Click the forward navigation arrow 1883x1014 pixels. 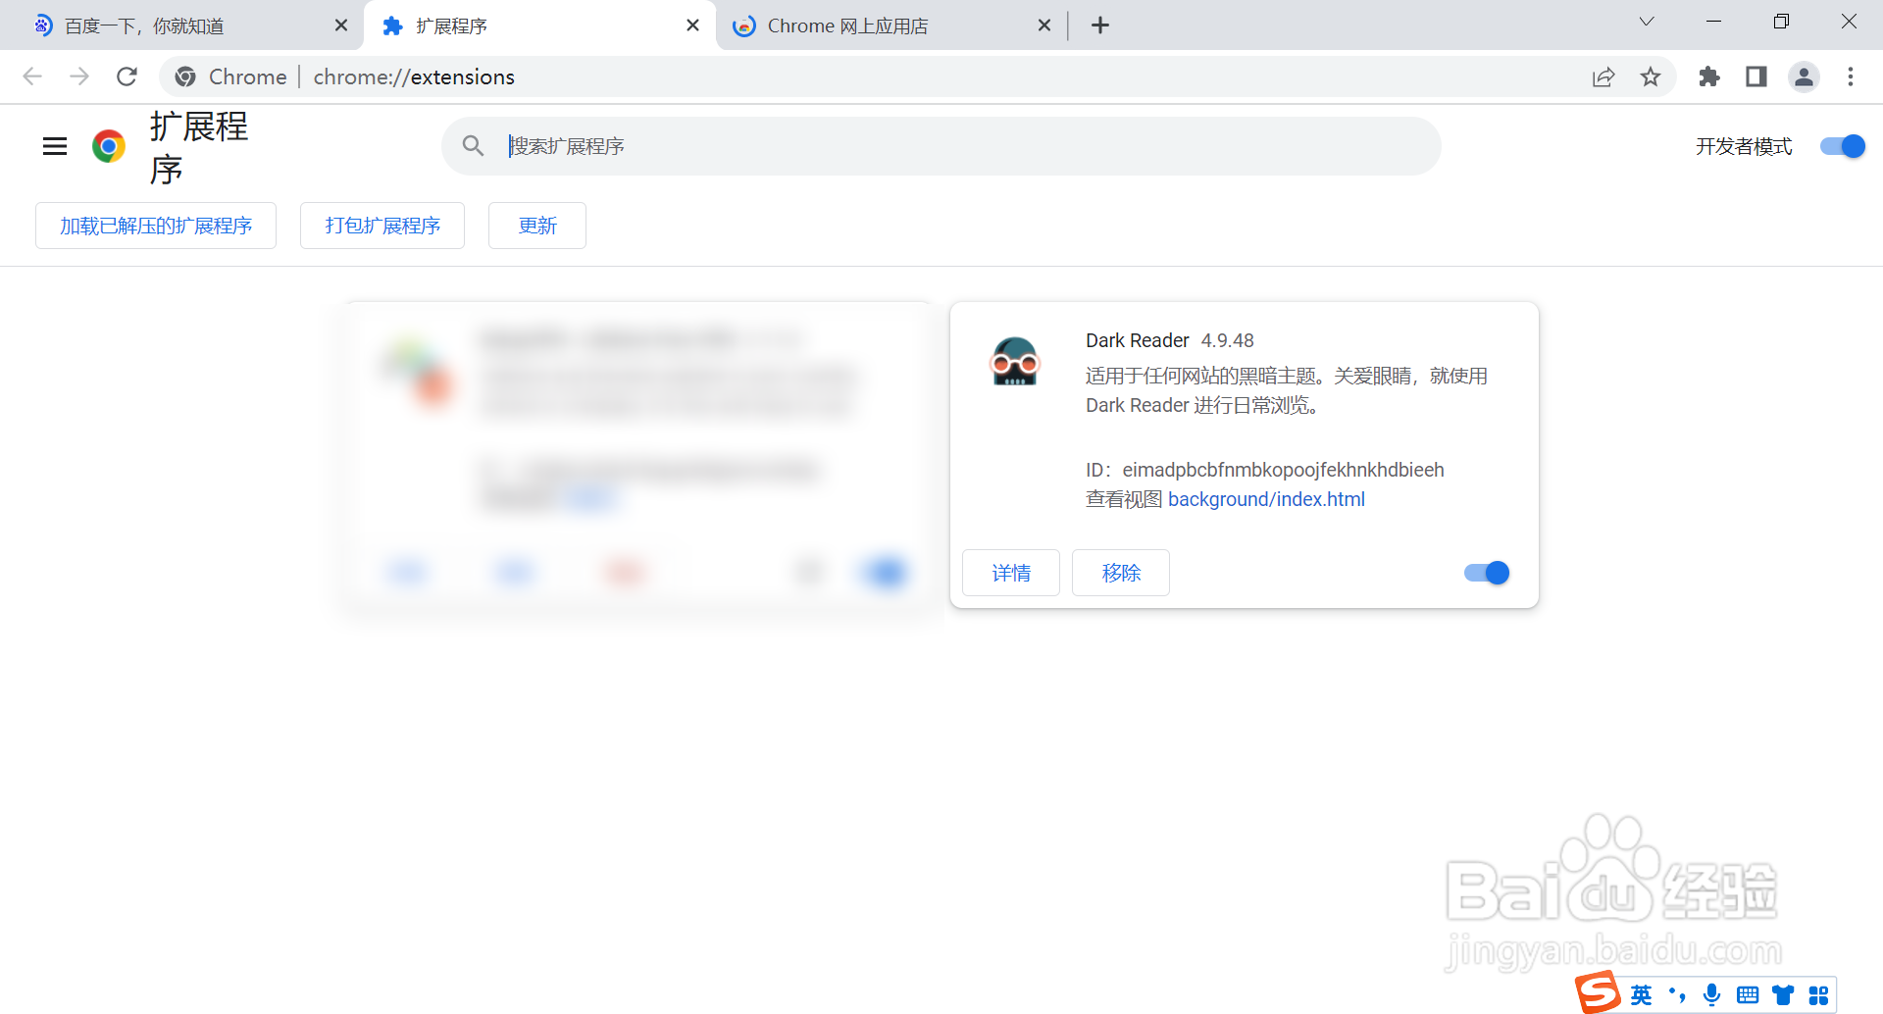click(79, 76)
